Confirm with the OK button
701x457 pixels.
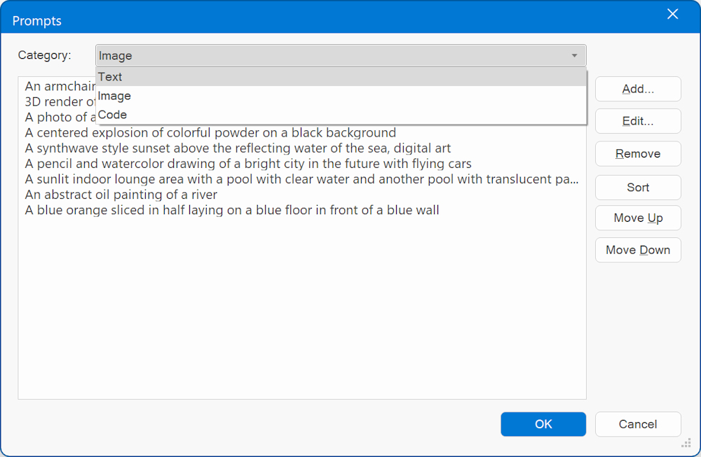[543, 424]
